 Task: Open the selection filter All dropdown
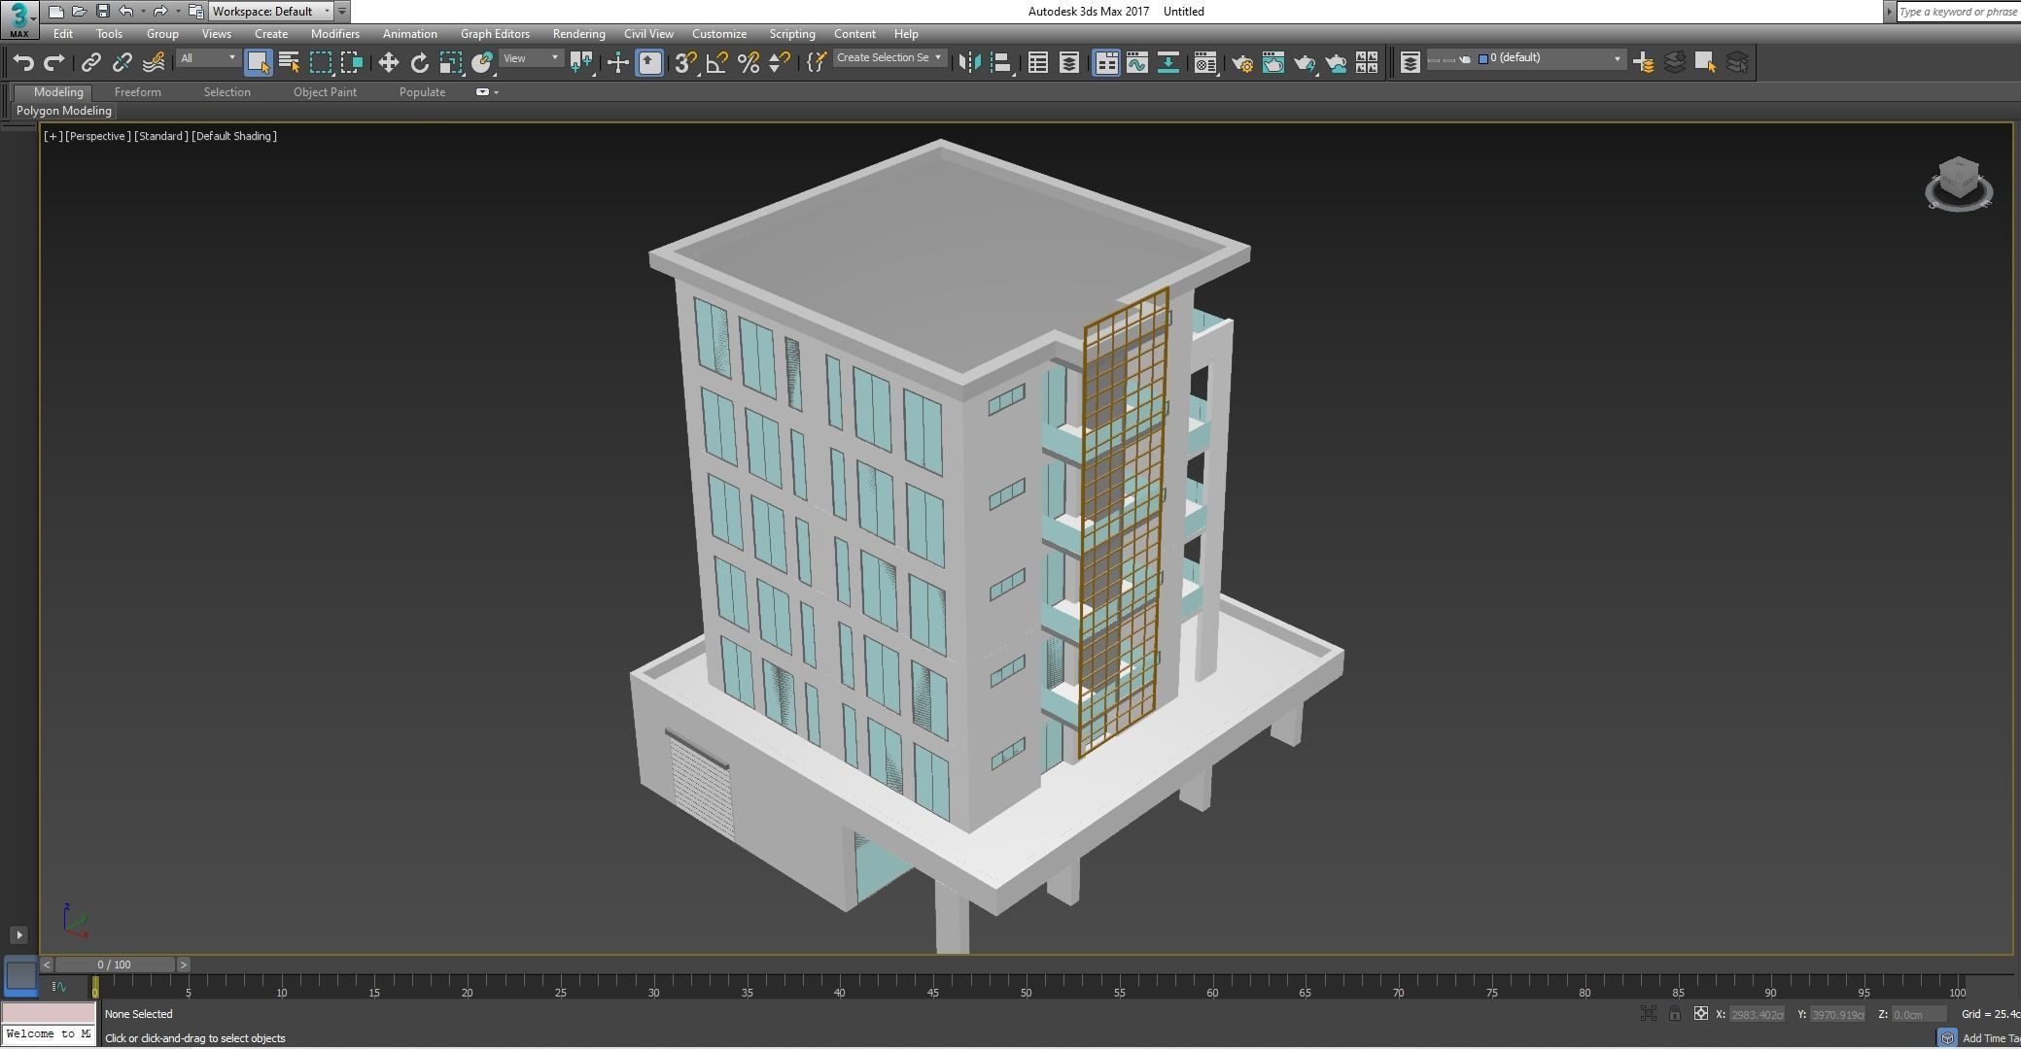[x=207, y=58]
